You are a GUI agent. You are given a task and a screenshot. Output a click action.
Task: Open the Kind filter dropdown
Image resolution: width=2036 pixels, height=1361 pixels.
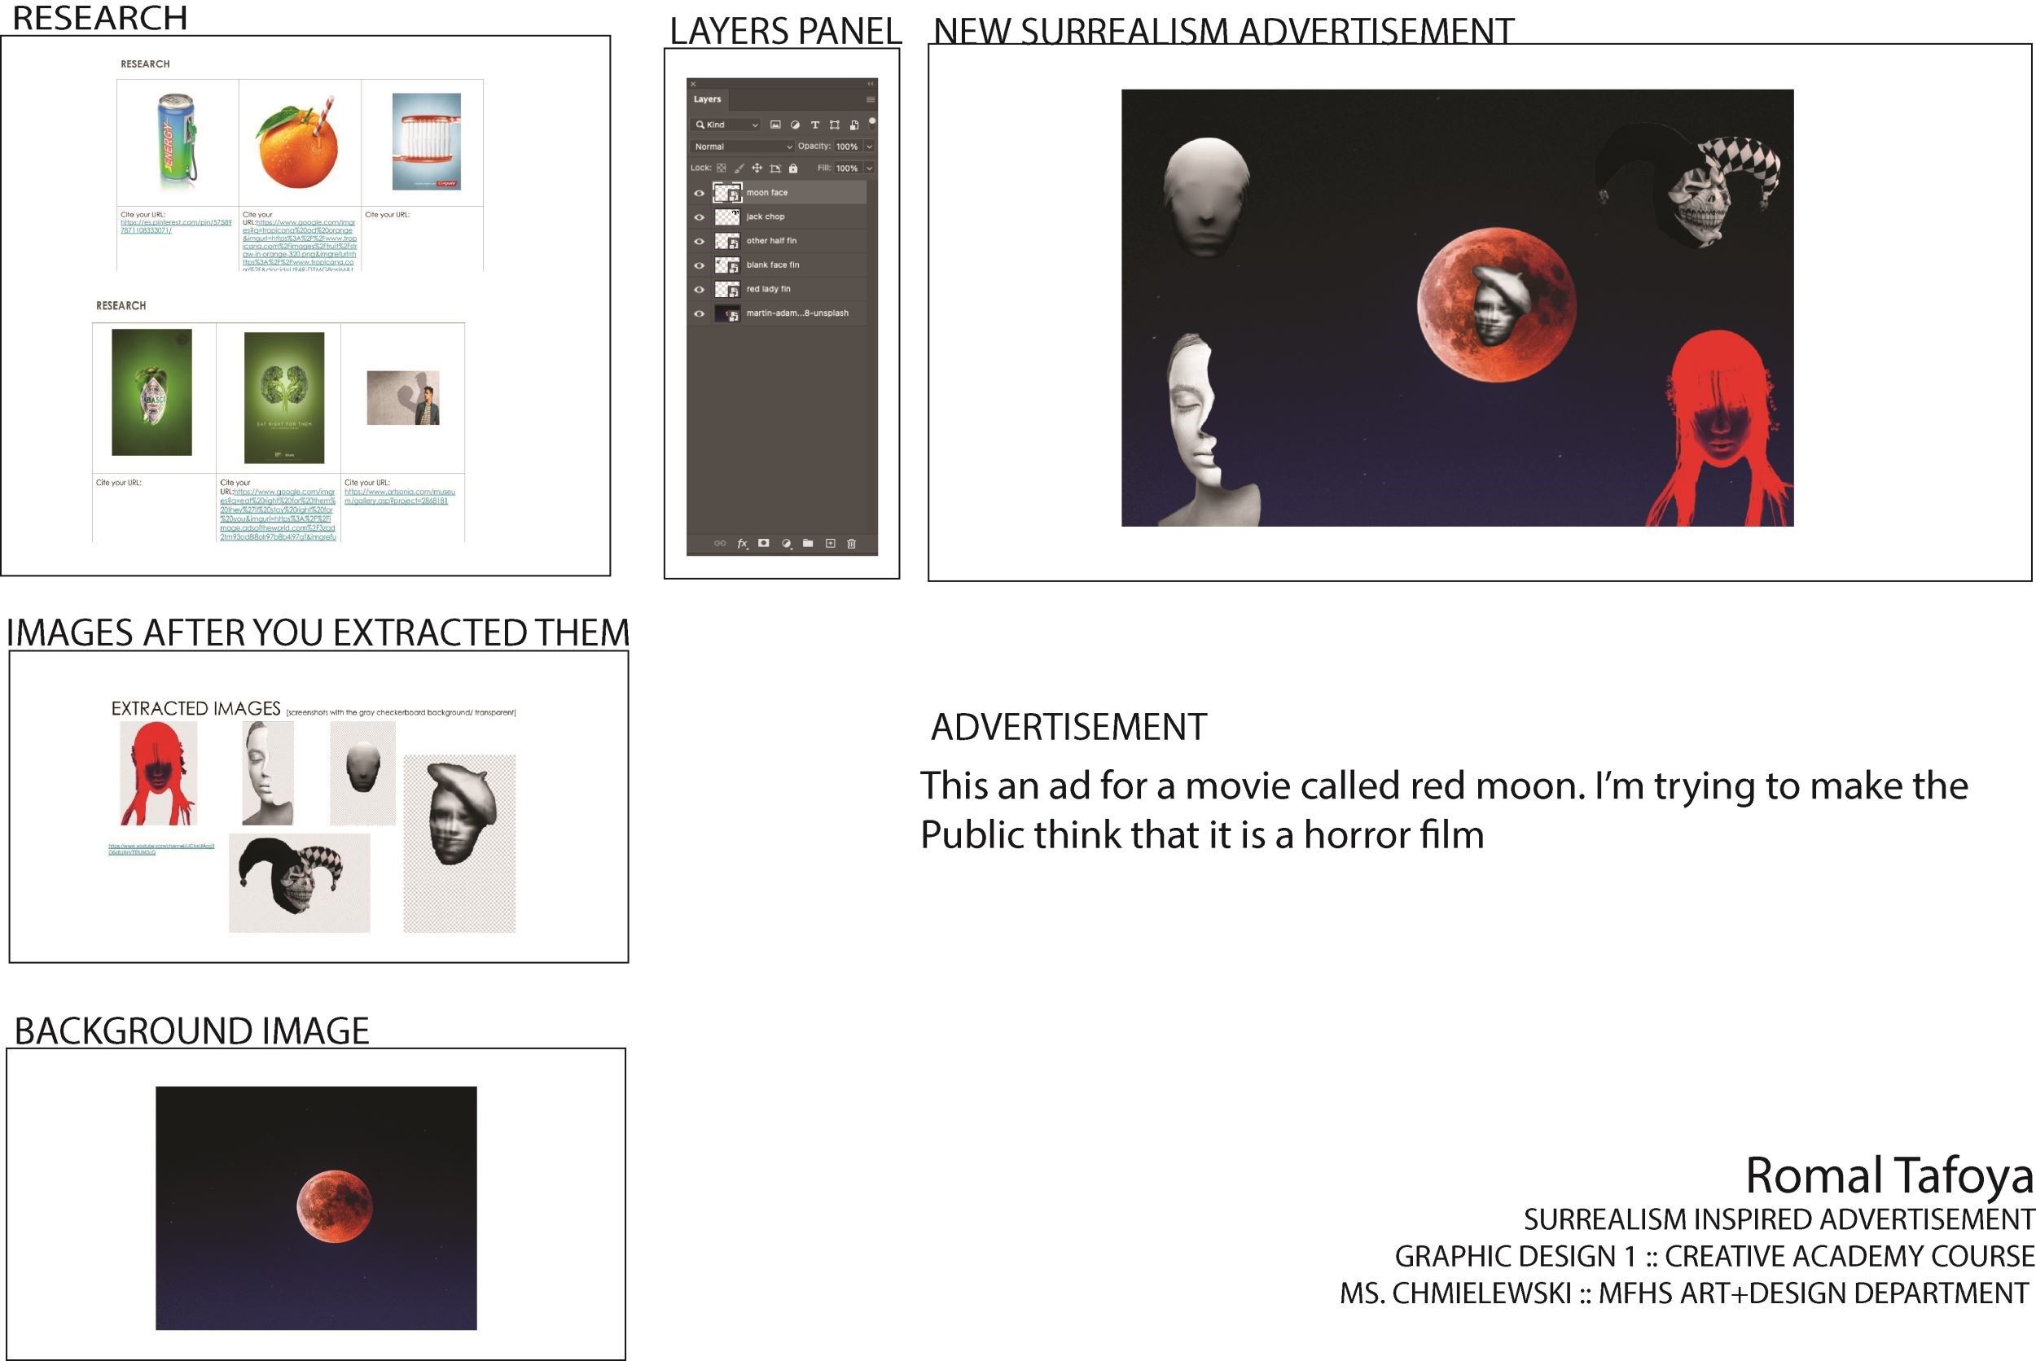726,125
